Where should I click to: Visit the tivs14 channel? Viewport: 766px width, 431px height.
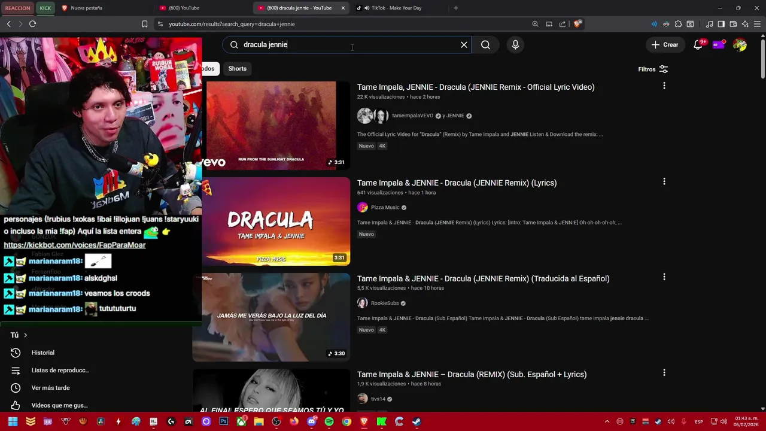pos(378,399)
